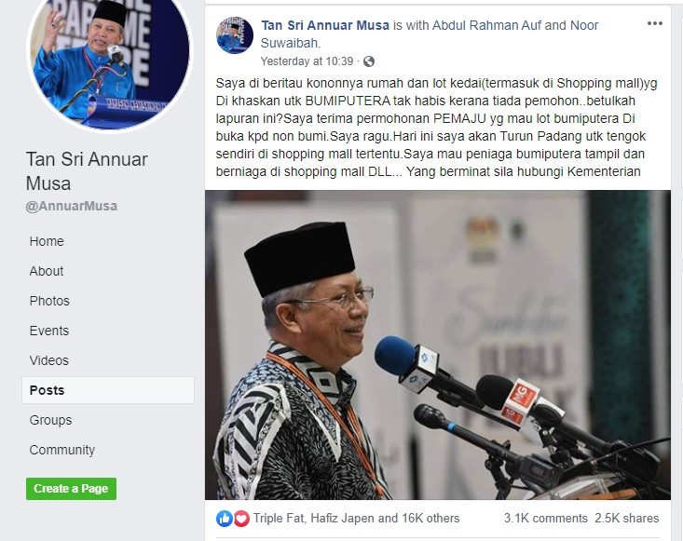Viewport: 683px width, 541px height.
Task: Open the Photos section
Action: pos(49,301)
